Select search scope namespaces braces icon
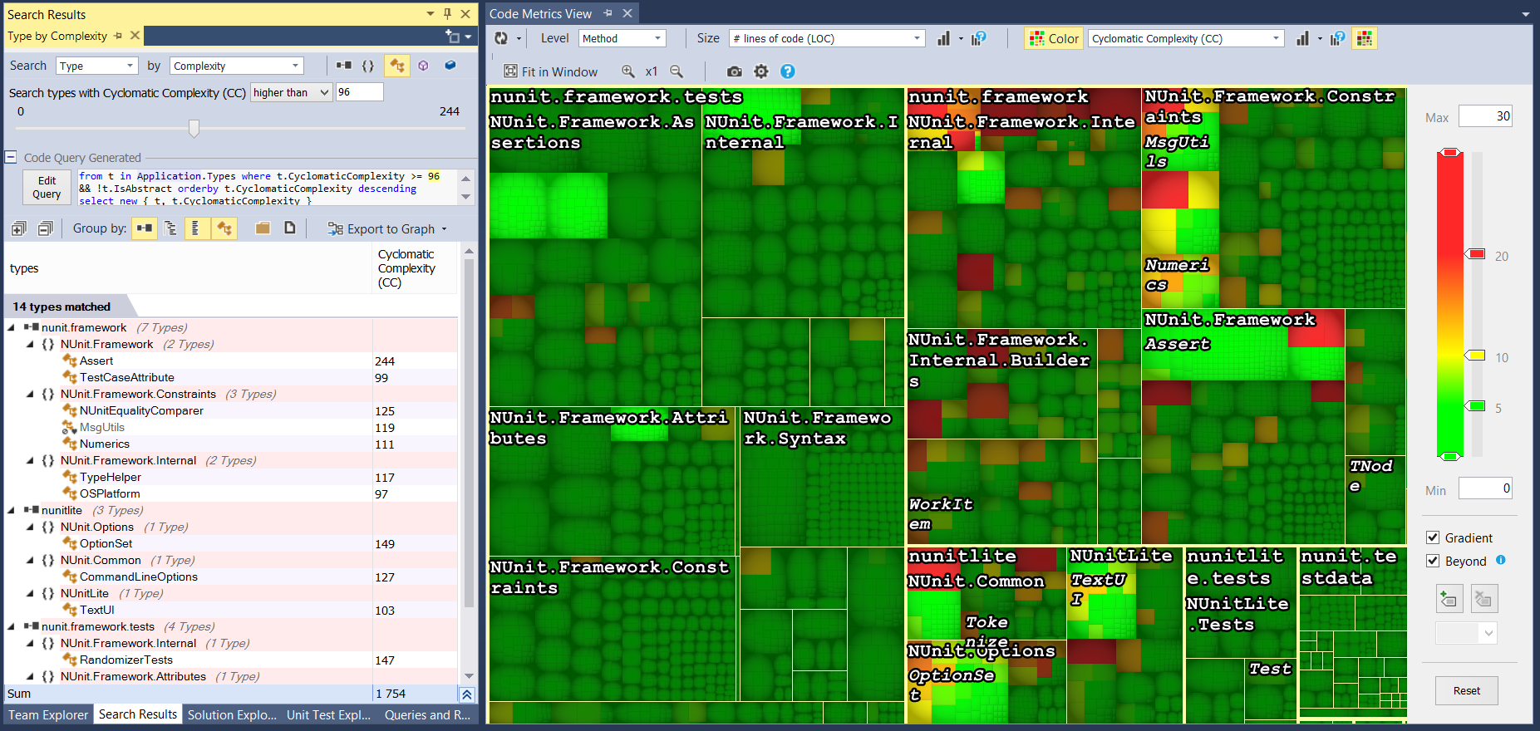The width and height of the screenshot is (1540, 731). tap(368, 66)
